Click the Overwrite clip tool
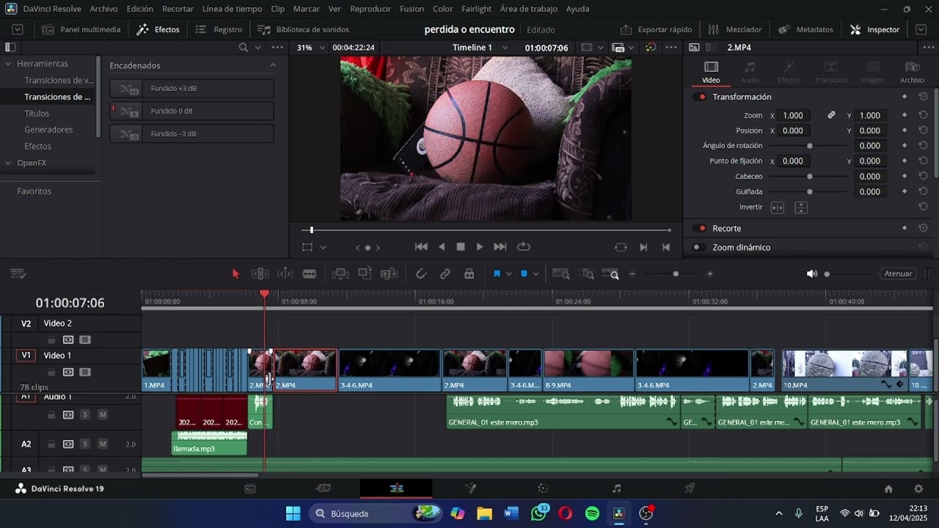Viewport: 939px width, 528px height. [x=365, y=274]
